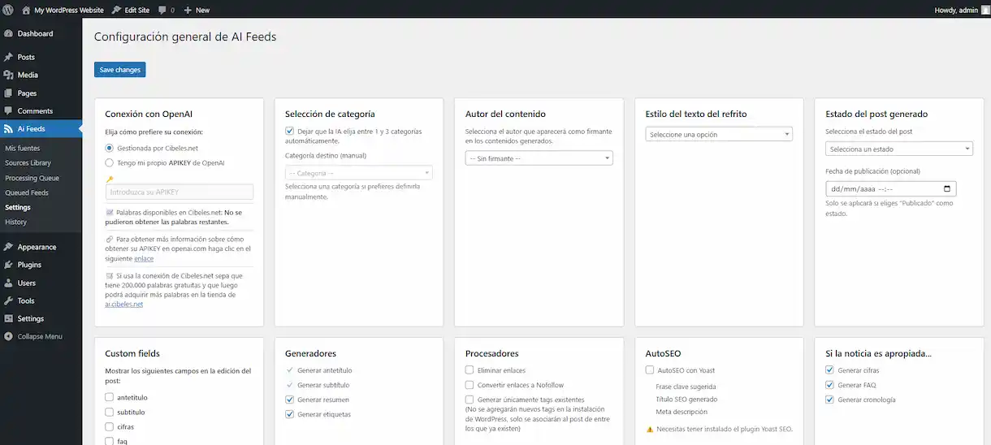This screenshot has width=991, height=445.
Task: Click the Dashboard gauge icon
Action: [8, 34]
